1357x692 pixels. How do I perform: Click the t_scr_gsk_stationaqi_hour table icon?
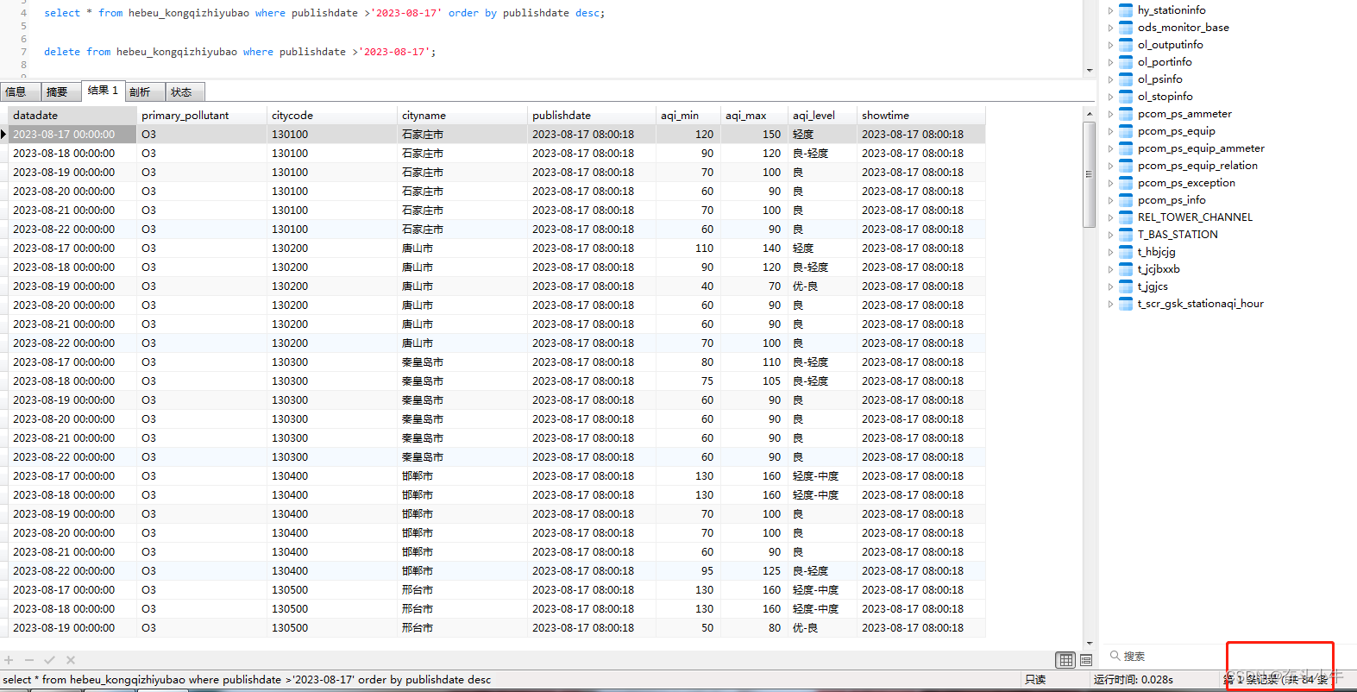click(x=1126, y=304)
